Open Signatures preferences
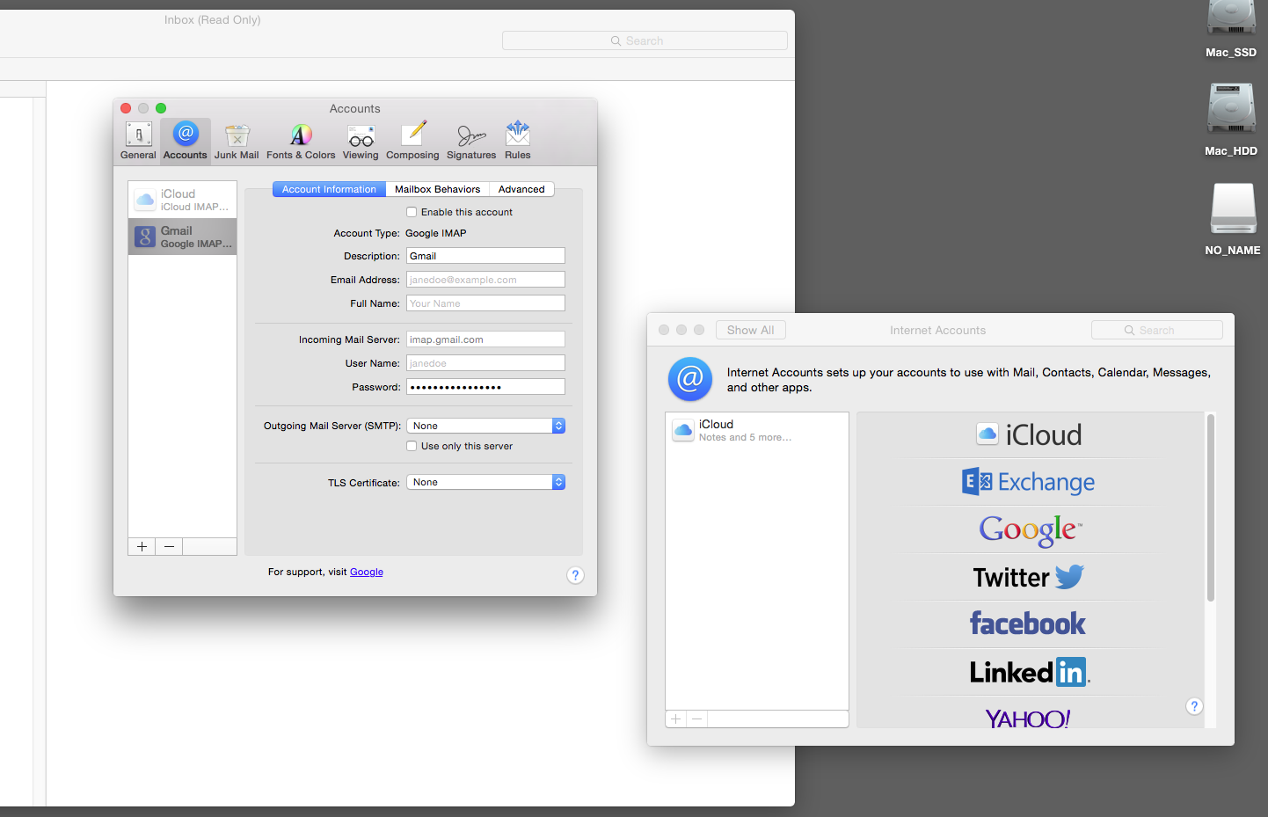 pos(471,141)
